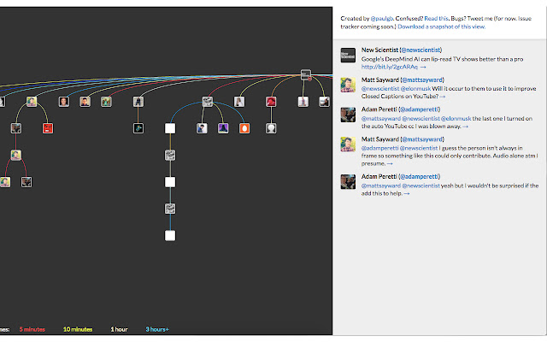Viewport: 547px width, 342px height.
Task: Select the orange egg avatar node
Action: tap(244, 128)
